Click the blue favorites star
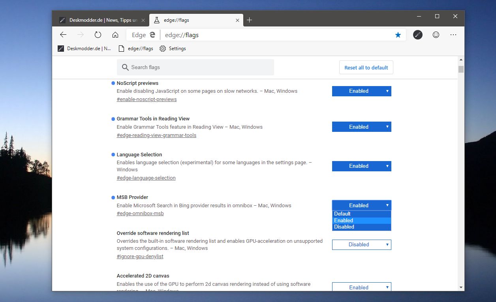 398,35
